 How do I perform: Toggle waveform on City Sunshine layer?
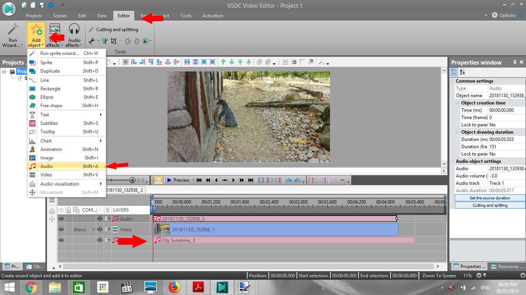point(99,240)
